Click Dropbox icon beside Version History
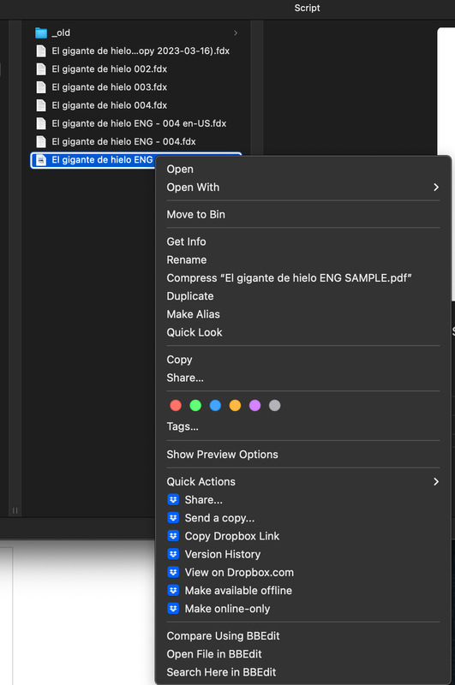This screenshot has width=455, height=685. click(x=174, y=554)
